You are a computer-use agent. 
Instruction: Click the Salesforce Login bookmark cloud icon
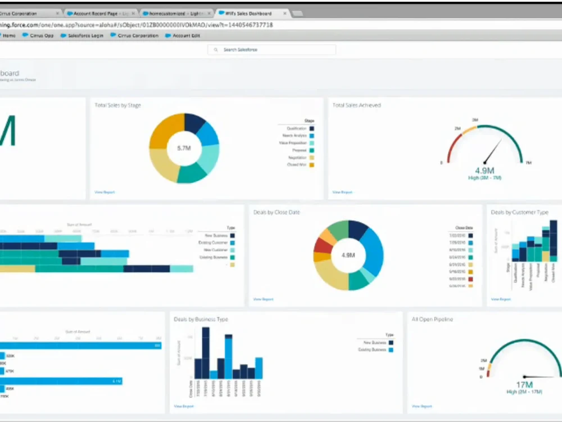coord(62,35)
